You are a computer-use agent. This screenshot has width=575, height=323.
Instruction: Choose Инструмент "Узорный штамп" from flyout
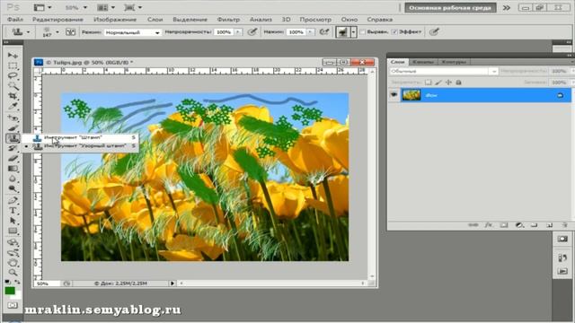click(80, 146)
